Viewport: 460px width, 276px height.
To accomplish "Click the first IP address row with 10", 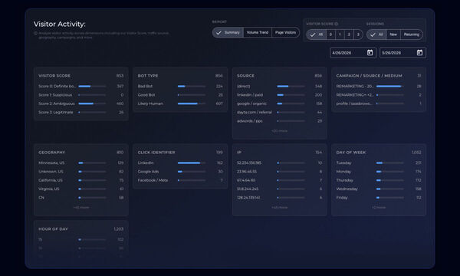I will point(279,163).
